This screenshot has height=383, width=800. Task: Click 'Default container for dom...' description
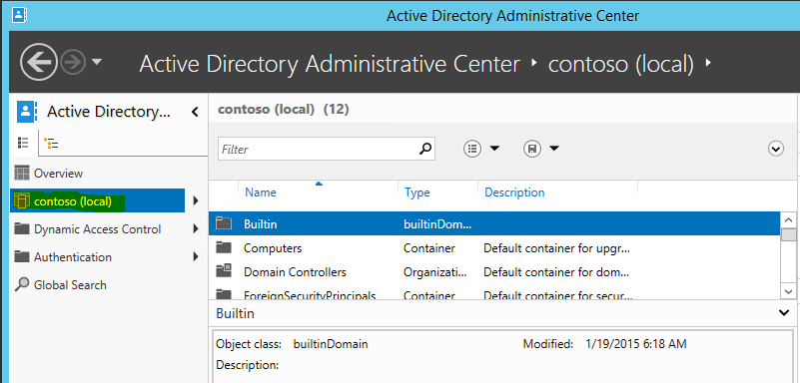click(x=556, y=272)
